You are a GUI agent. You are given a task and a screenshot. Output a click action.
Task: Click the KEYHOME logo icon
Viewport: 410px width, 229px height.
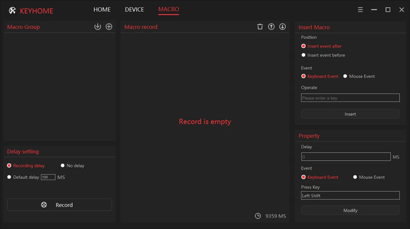(12, 10)
